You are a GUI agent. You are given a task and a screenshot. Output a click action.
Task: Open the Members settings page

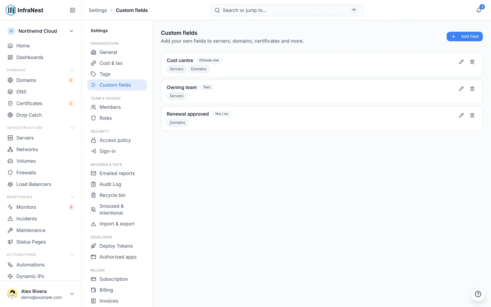(x=117, y=107)
